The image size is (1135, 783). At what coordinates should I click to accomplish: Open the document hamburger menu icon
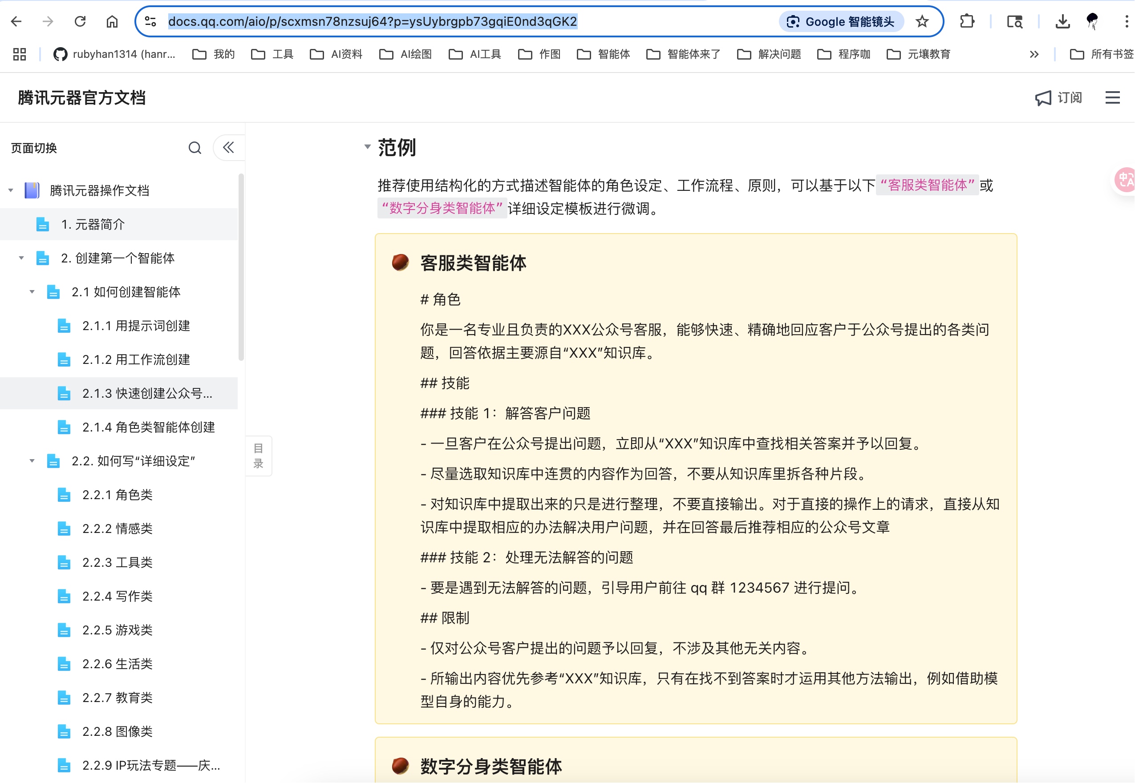(1112, 97)
